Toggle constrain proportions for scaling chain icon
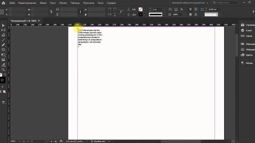 point(80,12)
